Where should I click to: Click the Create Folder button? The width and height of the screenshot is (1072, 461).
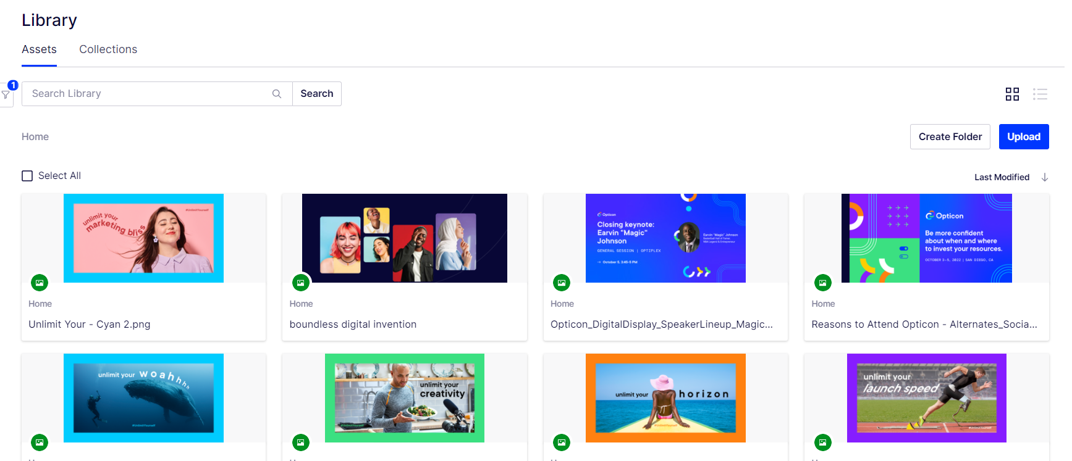[x=950, y=137]
